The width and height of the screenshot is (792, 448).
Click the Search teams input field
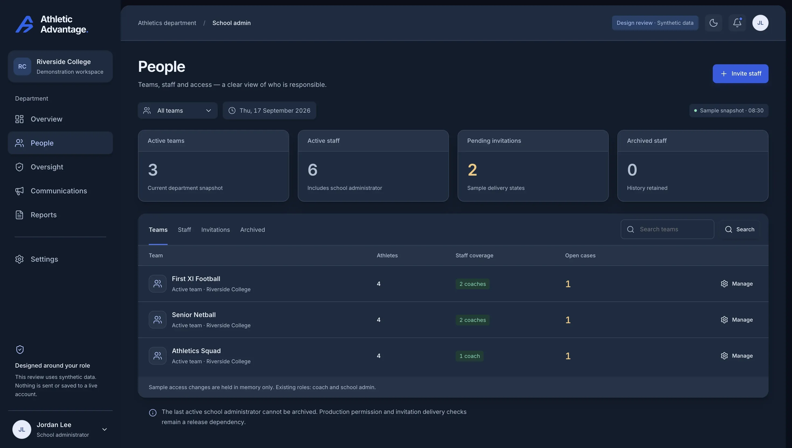[x=667, y=229]
